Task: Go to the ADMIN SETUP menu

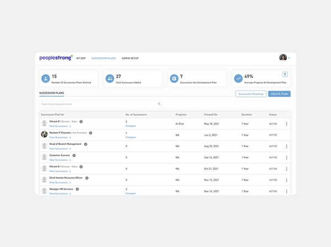Action: pyautogui.click(x=130, y=58)
